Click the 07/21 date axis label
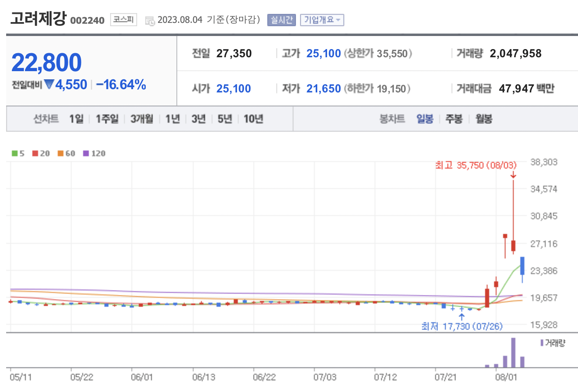 (x=446, y=377)
